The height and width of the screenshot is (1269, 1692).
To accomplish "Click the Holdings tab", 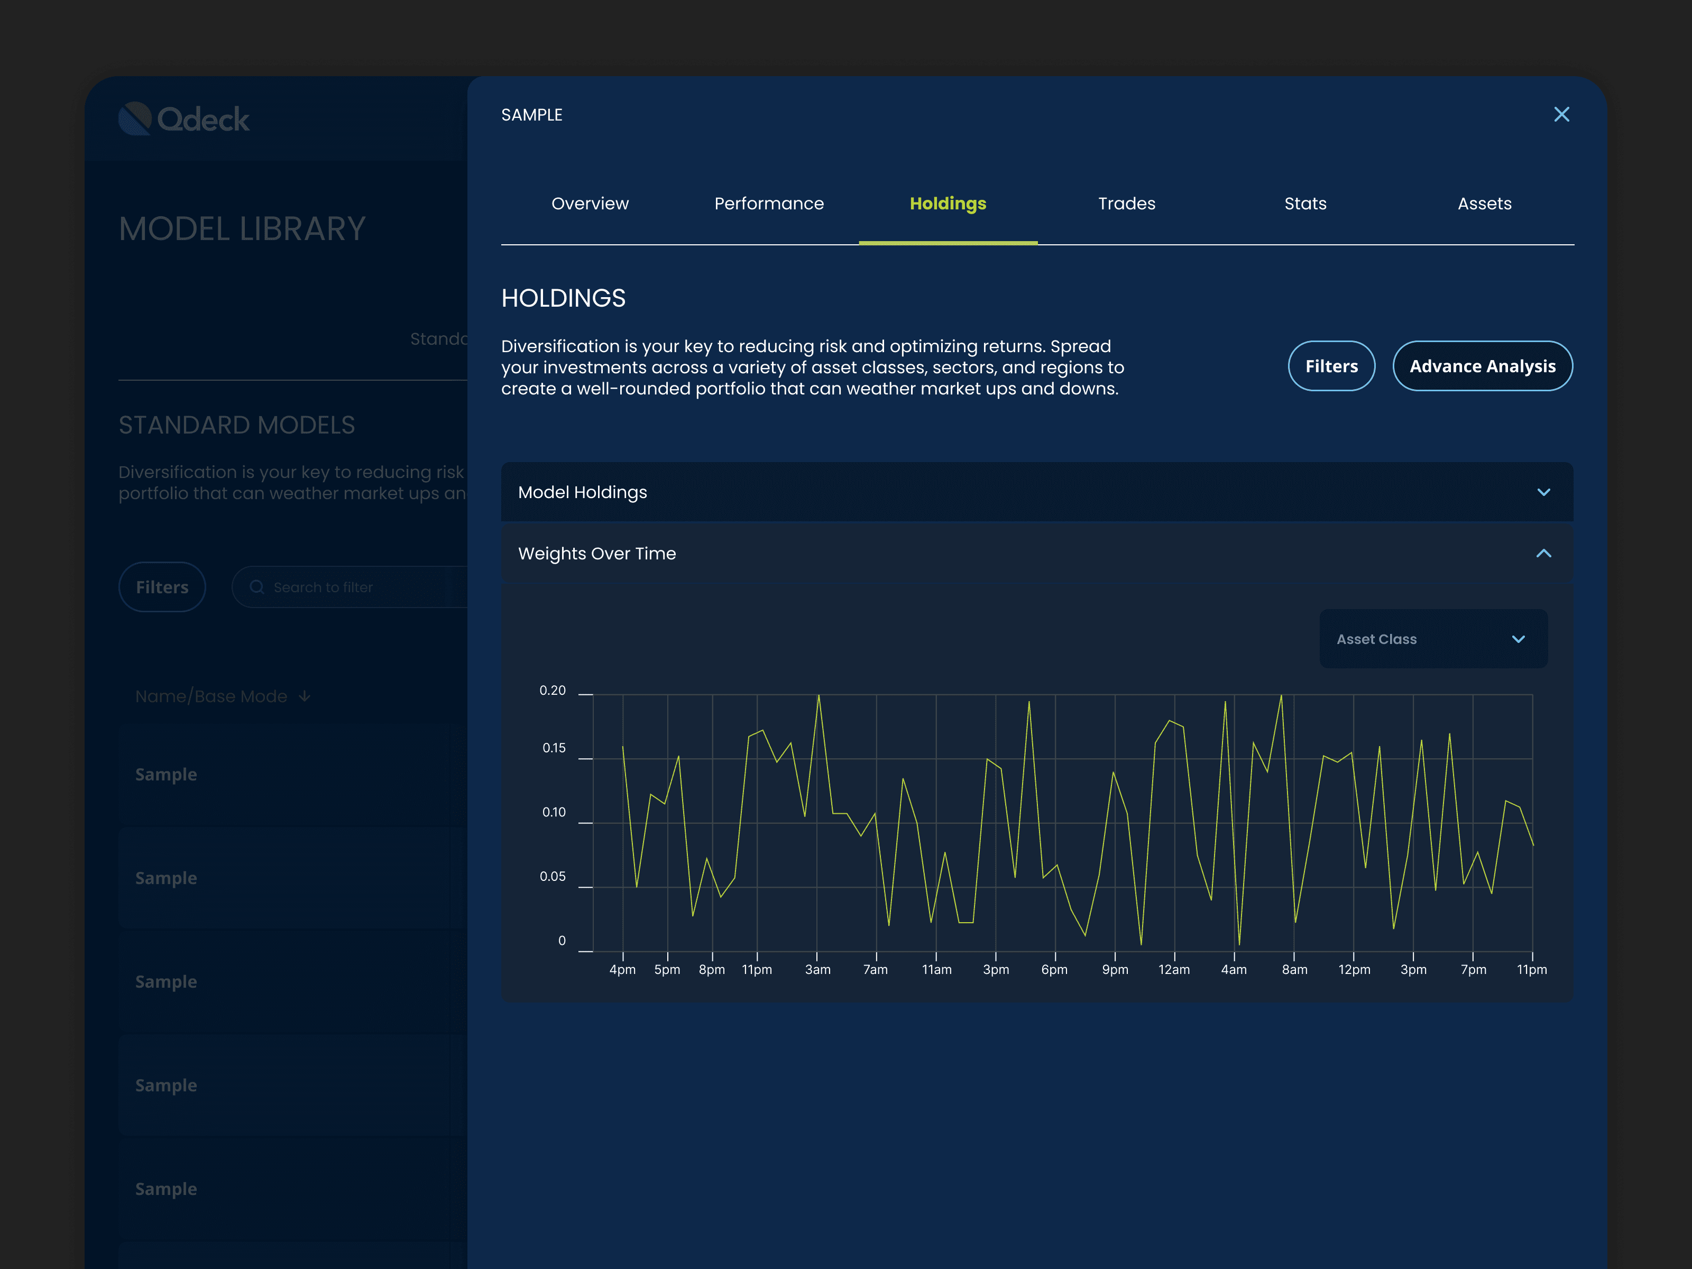I will [948, 204].
